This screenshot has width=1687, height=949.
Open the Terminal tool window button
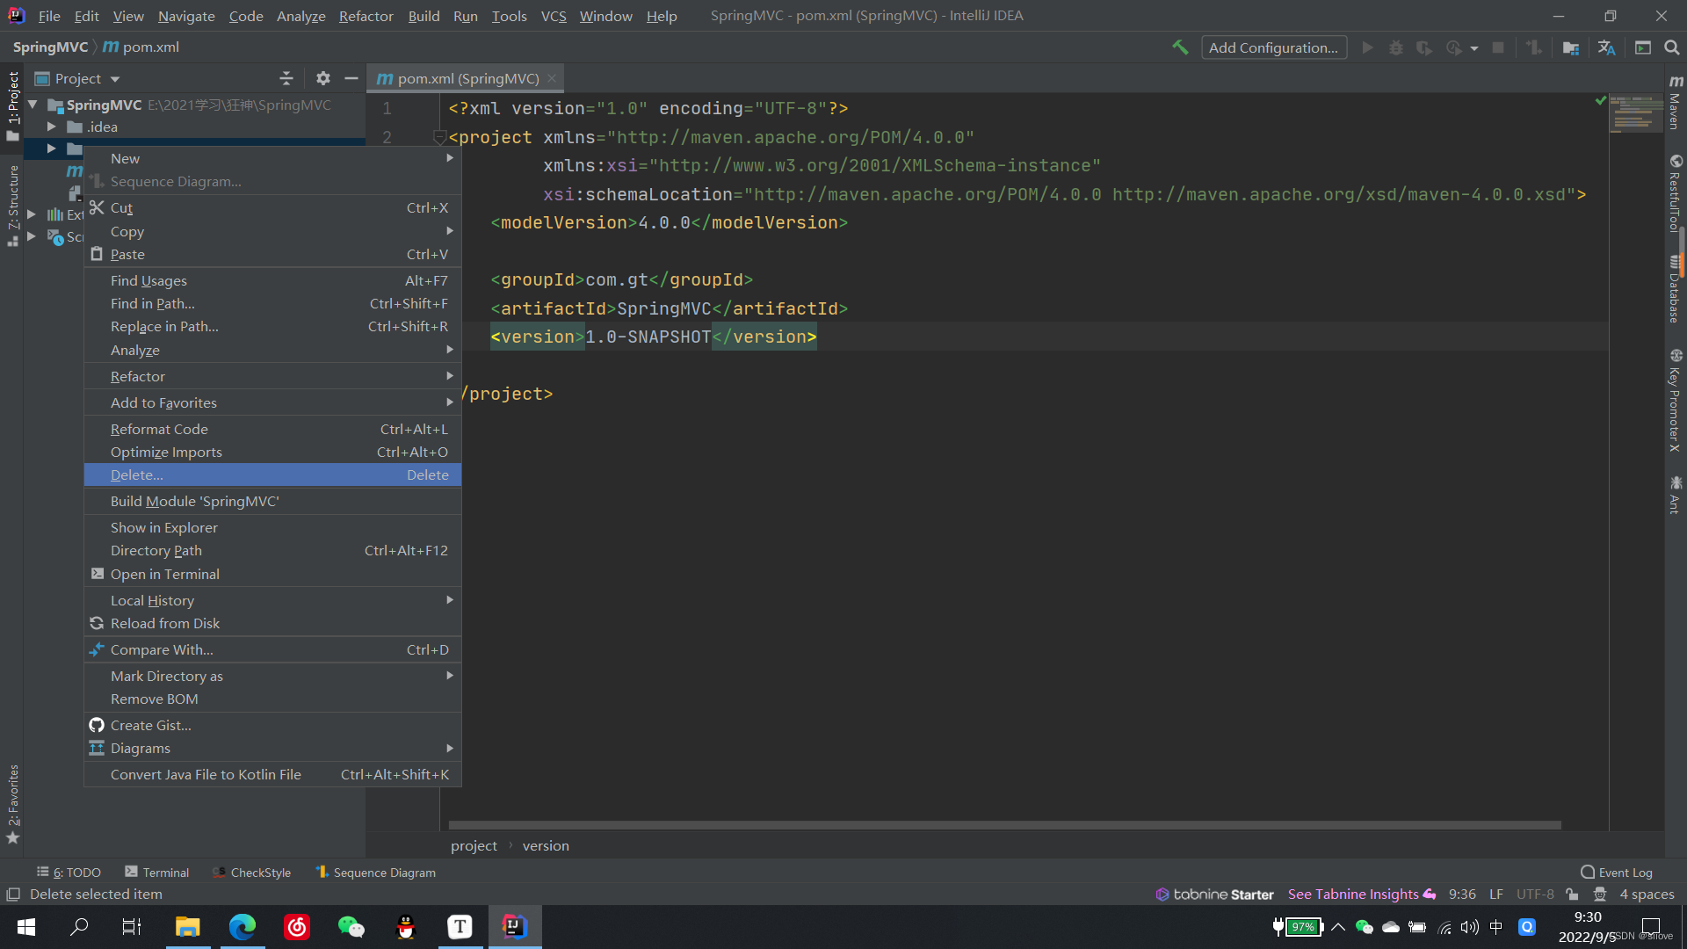157,873
